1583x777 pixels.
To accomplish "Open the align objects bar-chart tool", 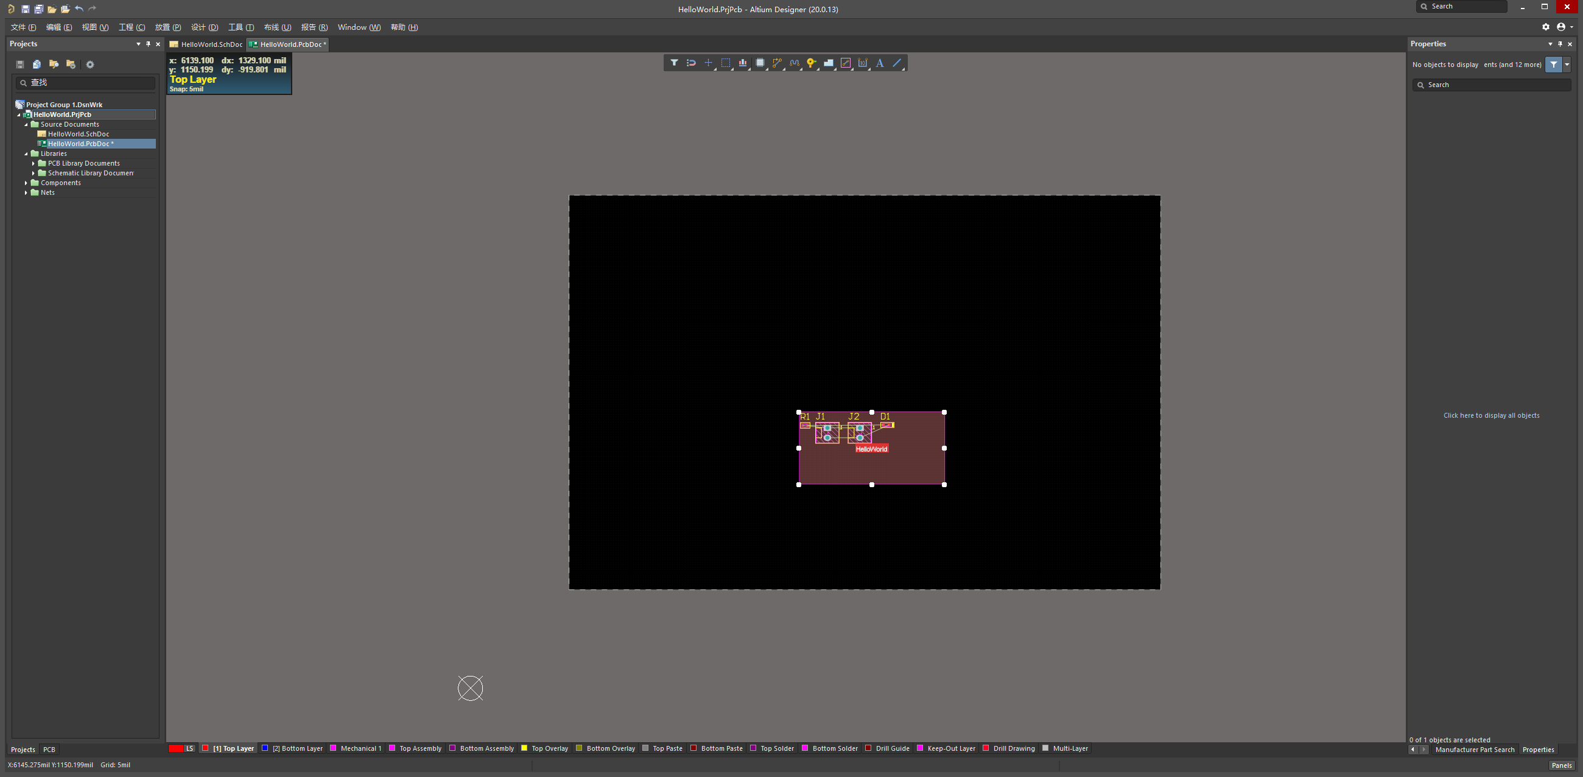I will tap(743, 63).
